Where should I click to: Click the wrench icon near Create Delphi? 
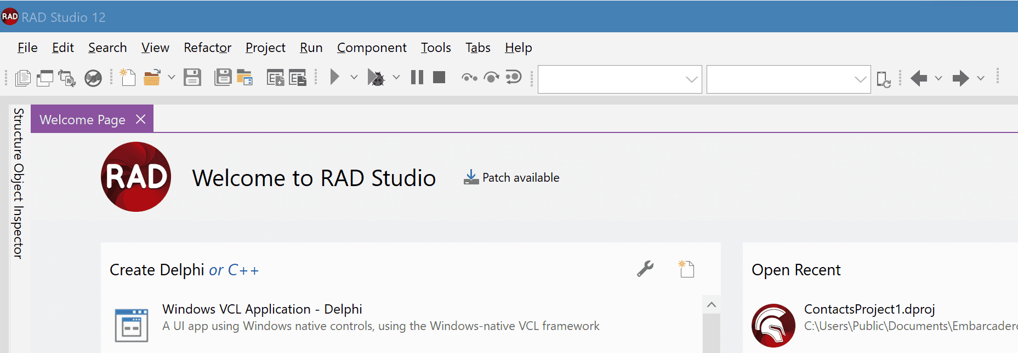click(645, 269)
